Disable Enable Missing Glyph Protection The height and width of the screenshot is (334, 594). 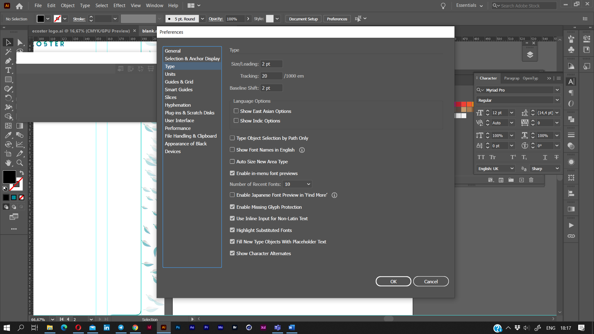point(232,207)
